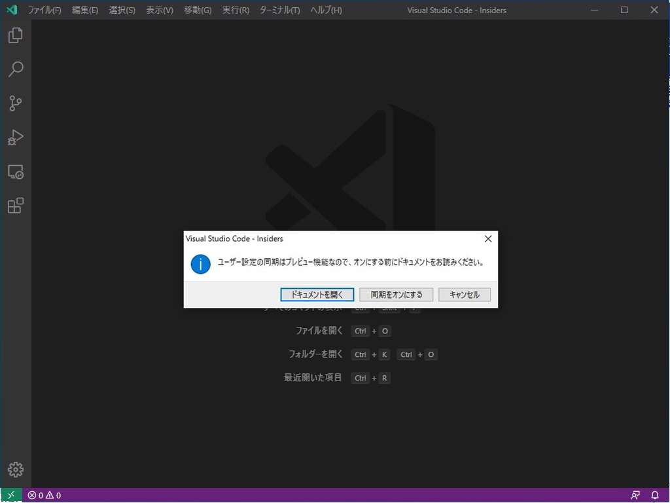Open the ファイル(F) menu

(44, 10)
